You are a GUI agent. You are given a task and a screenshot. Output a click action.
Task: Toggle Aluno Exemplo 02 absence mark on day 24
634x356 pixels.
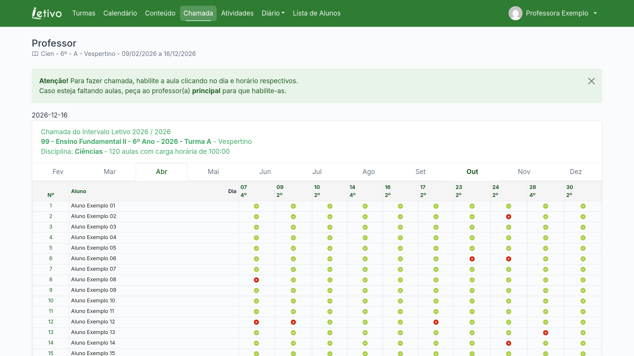[x=509, y=217]
